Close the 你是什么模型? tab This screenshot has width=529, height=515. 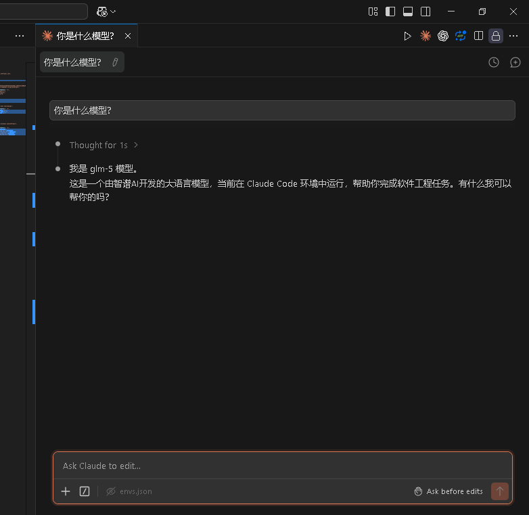click(x=128, y=36)
